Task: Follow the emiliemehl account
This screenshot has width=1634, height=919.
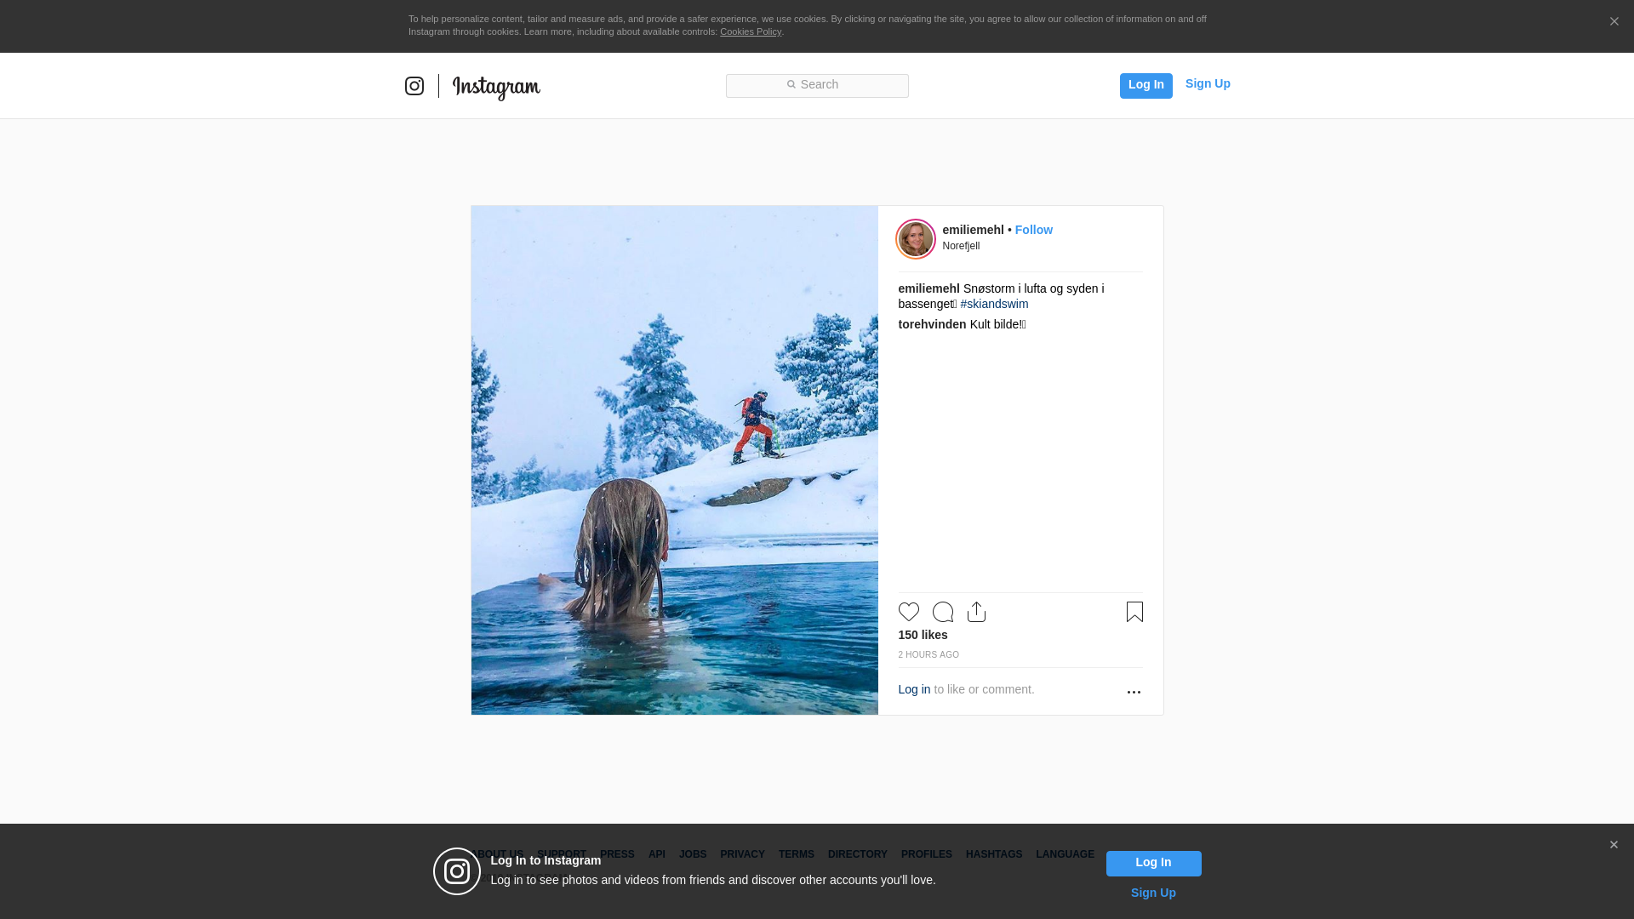Action: coord(1033,230)
